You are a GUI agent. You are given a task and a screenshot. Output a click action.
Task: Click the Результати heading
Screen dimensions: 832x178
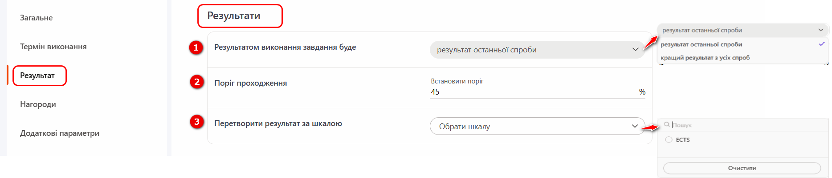[234, 16]
